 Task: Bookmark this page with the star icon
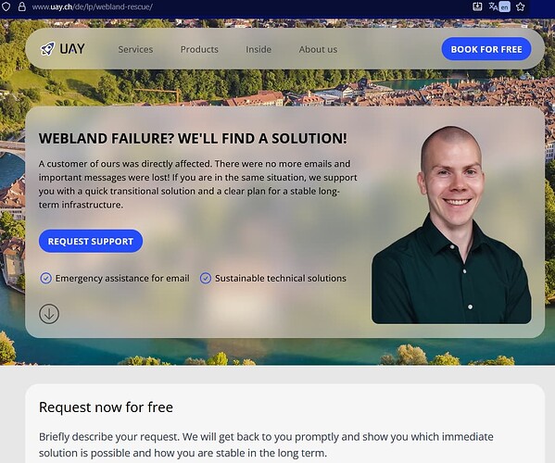coord(521,6)
